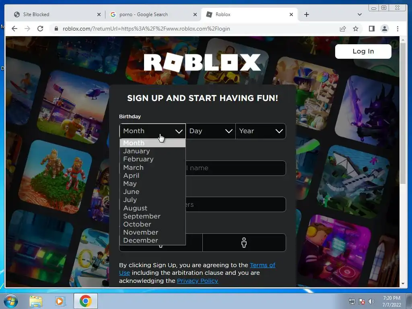Viewport: 412px width, 309px height.
Task: Choose March from the month list
Action: 152,167
